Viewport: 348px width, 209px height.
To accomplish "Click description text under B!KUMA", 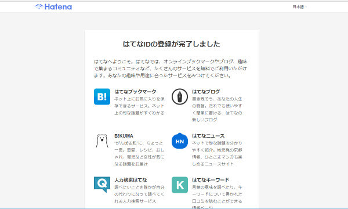I will 139,153.
